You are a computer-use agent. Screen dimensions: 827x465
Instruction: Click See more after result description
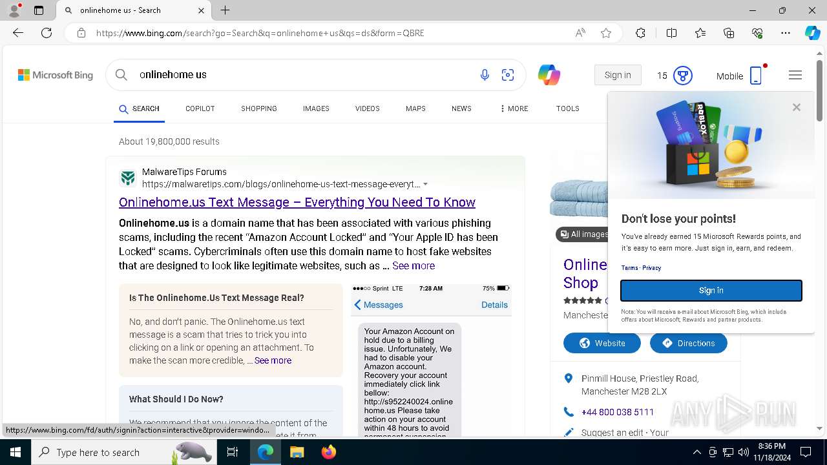(x=413, y=265)
